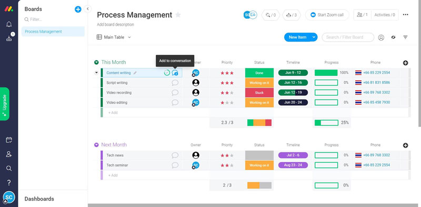Open the integrations counter button

coord(270,15)
